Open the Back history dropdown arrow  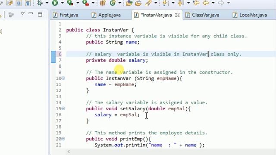point(213,3)
